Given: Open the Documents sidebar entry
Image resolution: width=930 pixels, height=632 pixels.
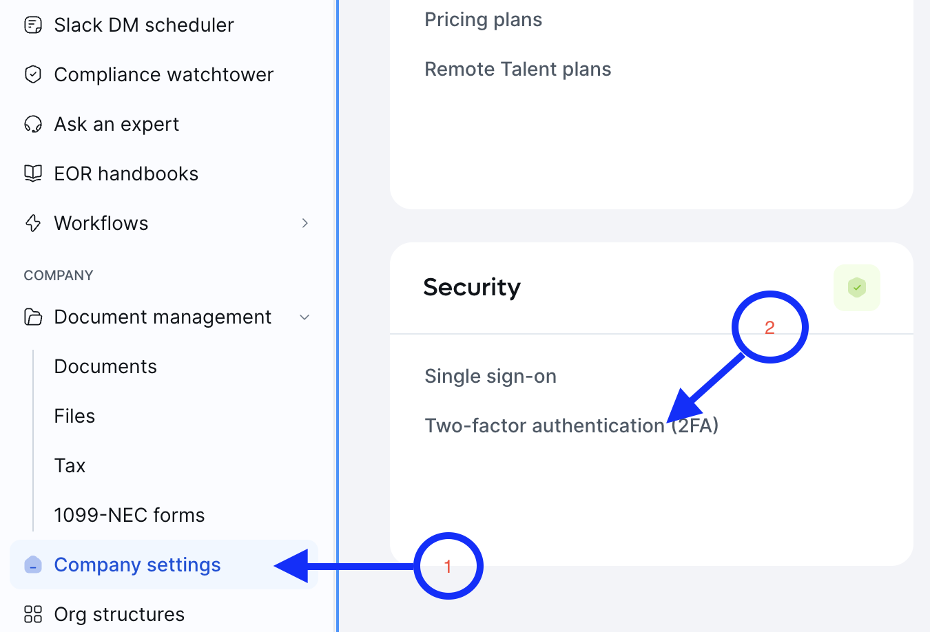Looking at the screenshot, I should 105,366.
